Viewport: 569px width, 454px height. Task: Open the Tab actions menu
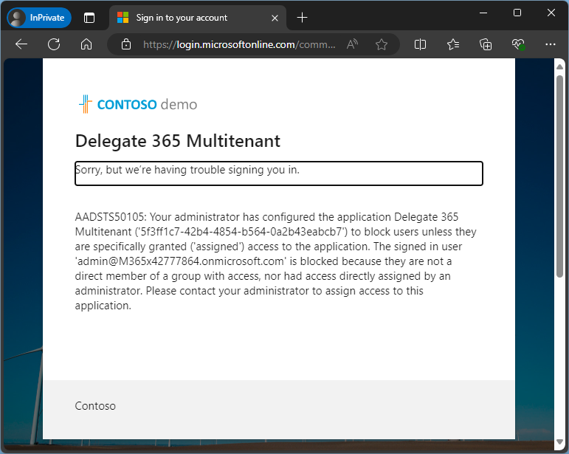click(89, 18)
